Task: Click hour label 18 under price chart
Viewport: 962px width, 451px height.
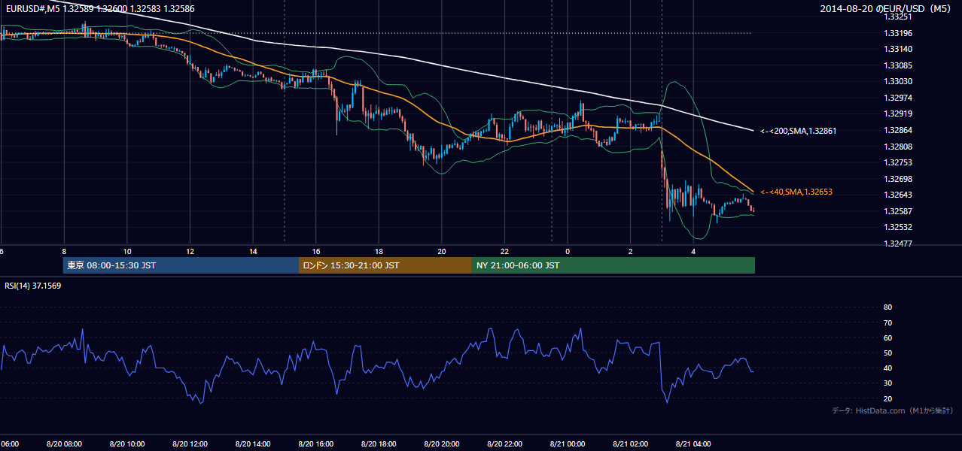Action: tap(379, 252)
